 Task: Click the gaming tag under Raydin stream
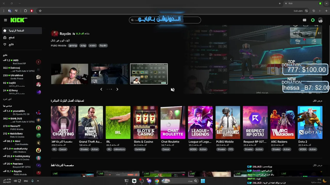pyautogui.click(x=73, y=45)
